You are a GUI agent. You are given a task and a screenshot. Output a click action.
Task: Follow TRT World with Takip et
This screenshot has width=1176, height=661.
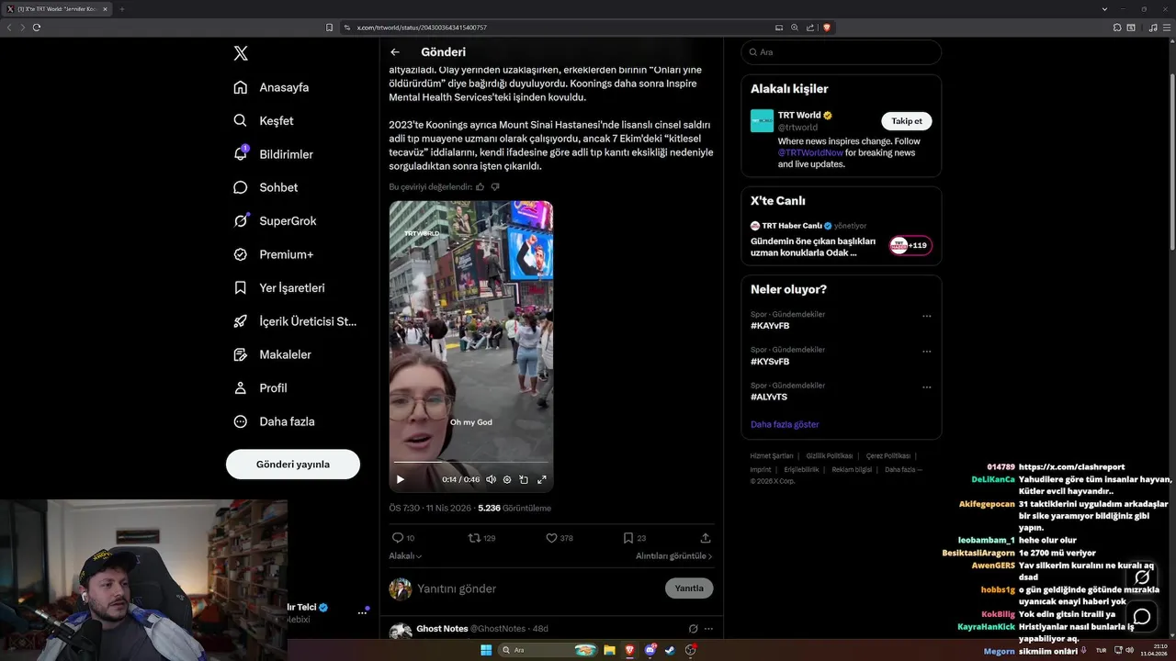pos(907,121)
